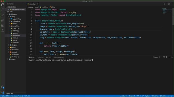Start Go Live server from status bar
This screenshot has width=174, height=97.
[155, 96]
